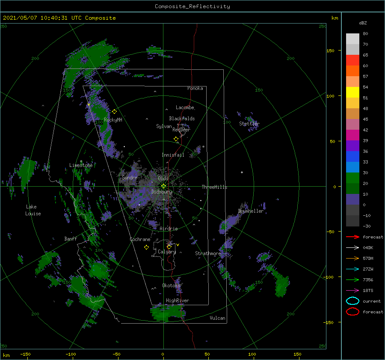Viewport: 385px width, 360px height.
Task: Select the pink 42–45 dBZ swatch
Action: [x=352, y=125]
